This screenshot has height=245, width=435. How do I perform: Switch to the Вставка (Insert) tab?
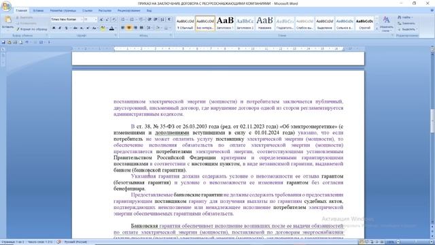point(38,11)
